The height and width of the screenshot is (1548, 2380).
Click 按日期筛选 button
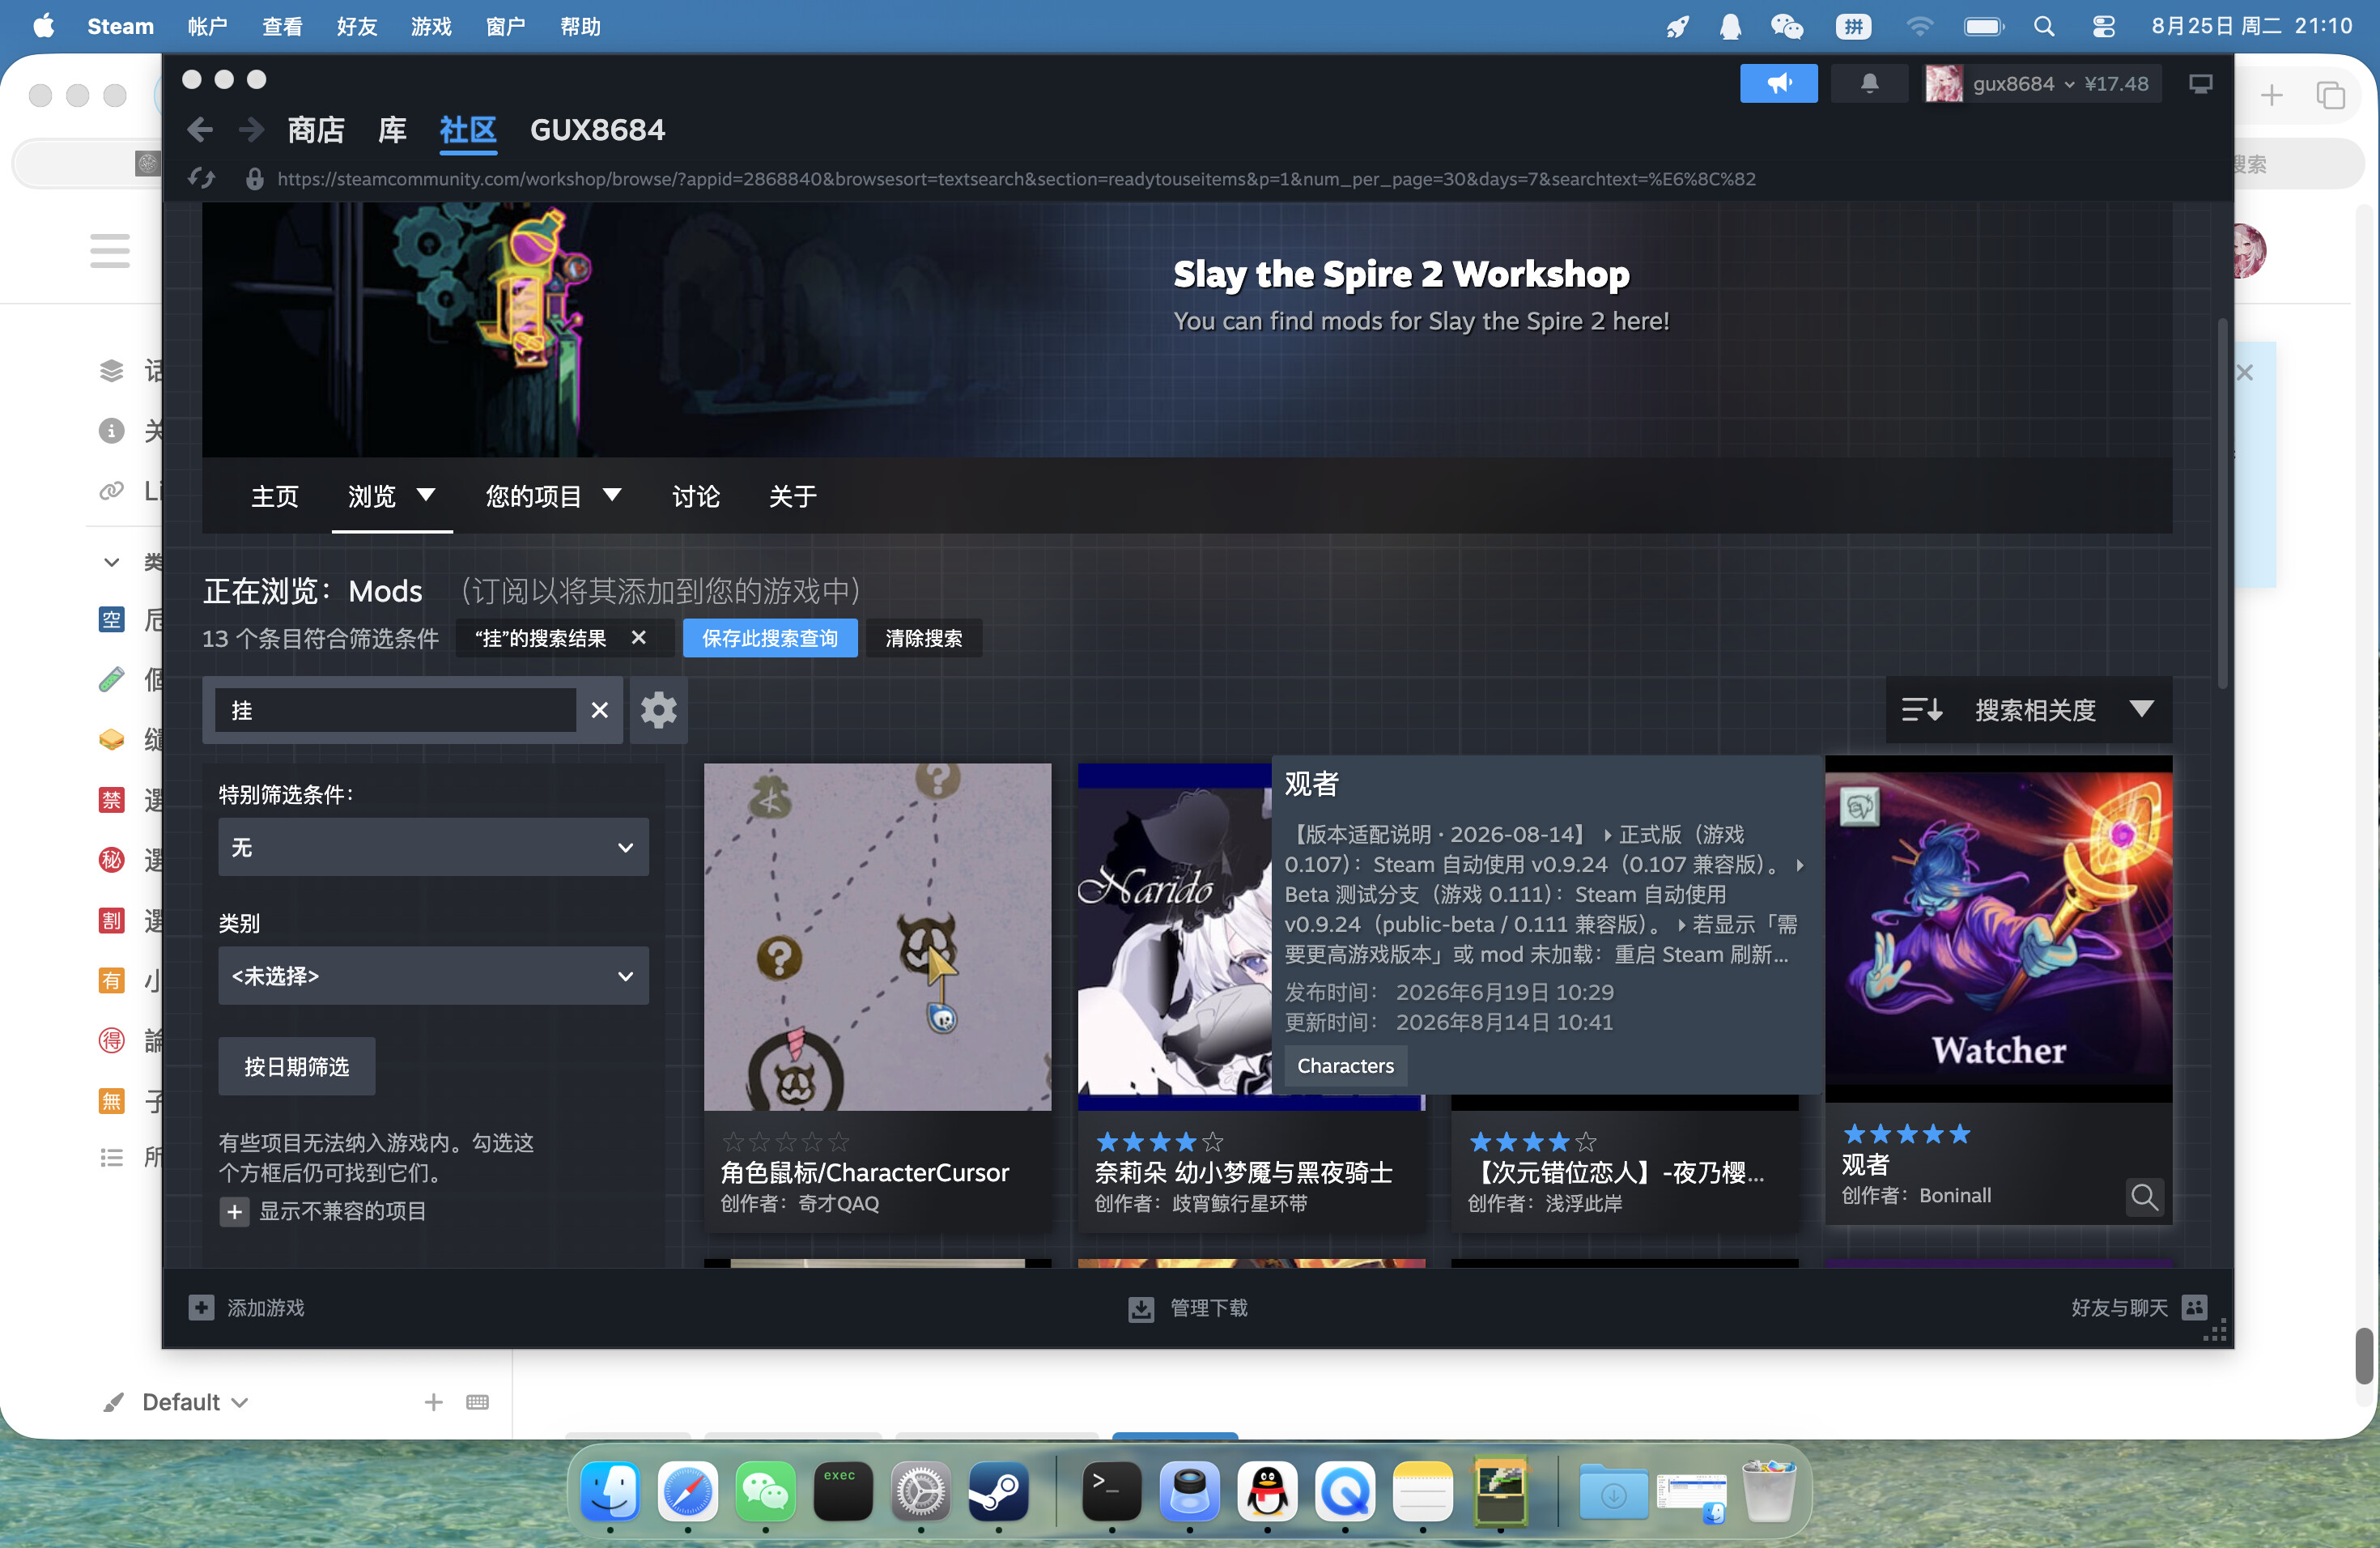coord(297,1066)
